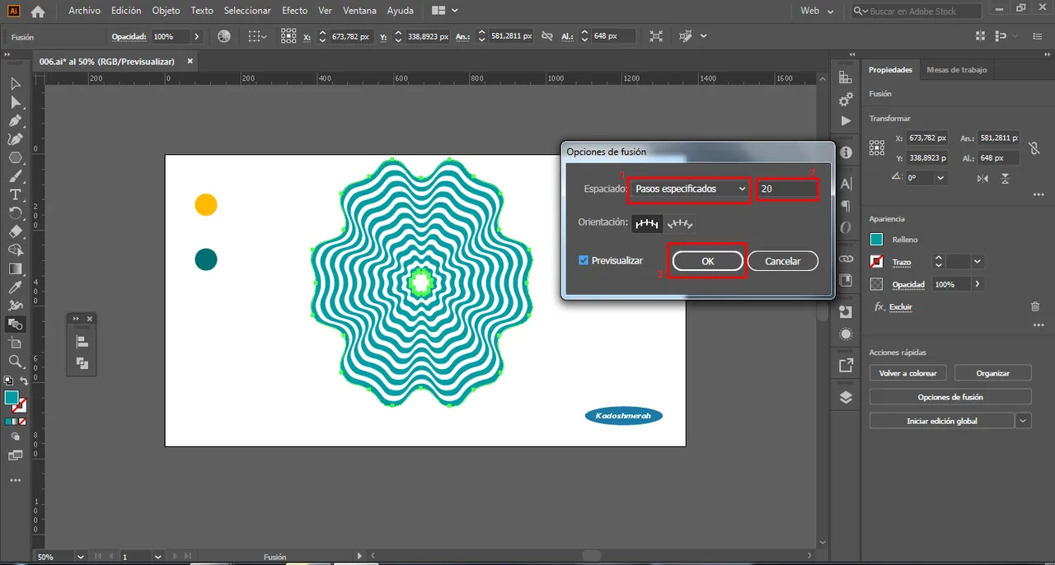Click Pathfinder icon in floating mini panel
Viewport: 1055px width, 565px height.
coord(82,363)
